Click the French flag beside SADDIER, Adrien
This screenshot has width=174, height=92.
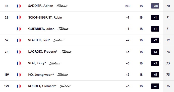(19, 6)
